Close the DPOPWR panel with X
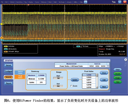Screen dimensions: 128x104 coord(125,60)
